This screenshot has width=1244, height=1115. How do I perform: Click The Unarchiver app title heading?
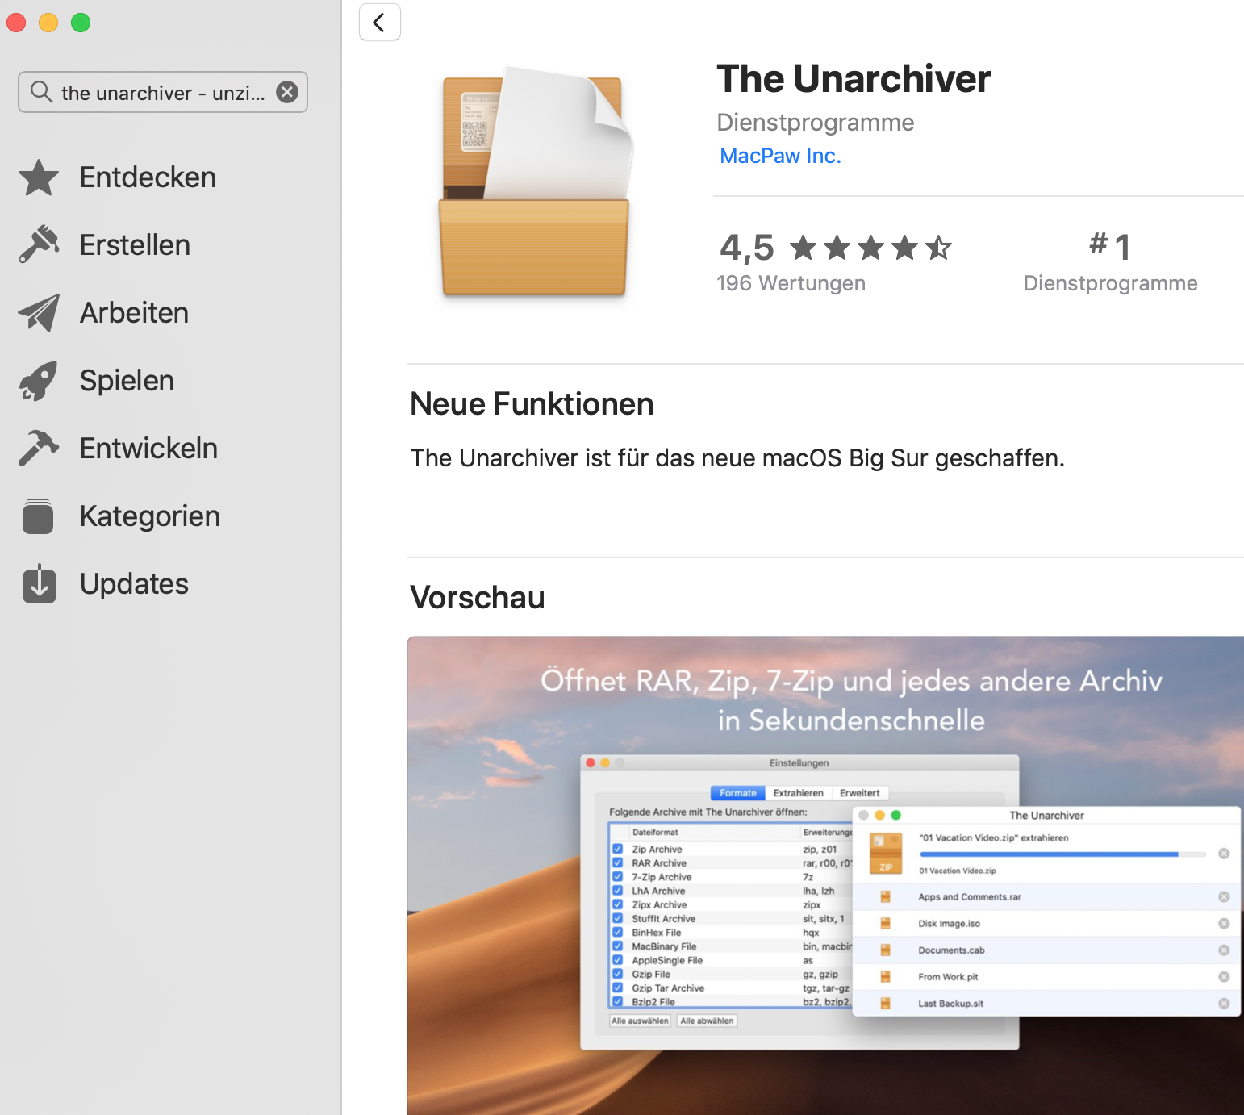click(x=854, y=79)
